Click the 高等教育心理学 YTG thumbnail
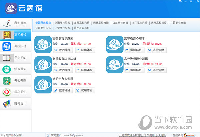This screenshot has height=137, width=200. 115,44
